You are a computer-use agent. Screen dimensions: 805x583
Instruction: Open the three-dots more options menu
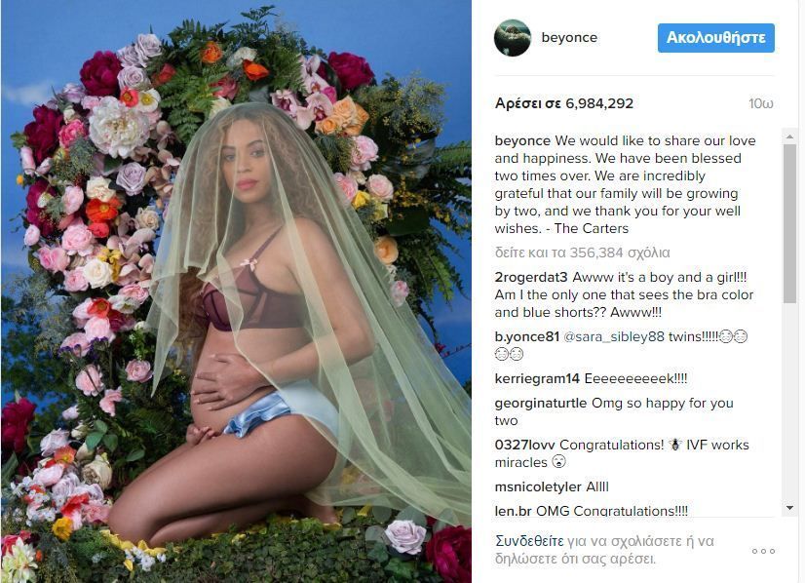(x=763, y=551)
